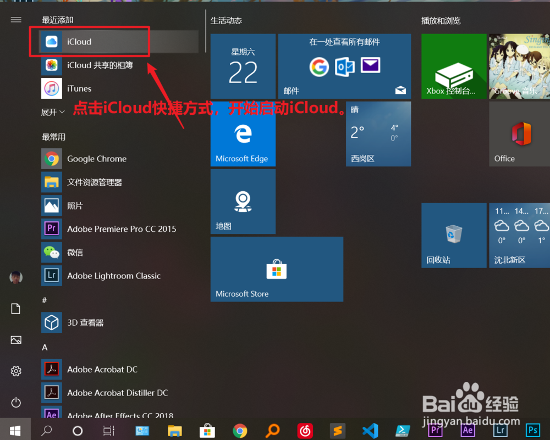
Task: Open Chrome on the taskbar
Action: tap(240, 431)
